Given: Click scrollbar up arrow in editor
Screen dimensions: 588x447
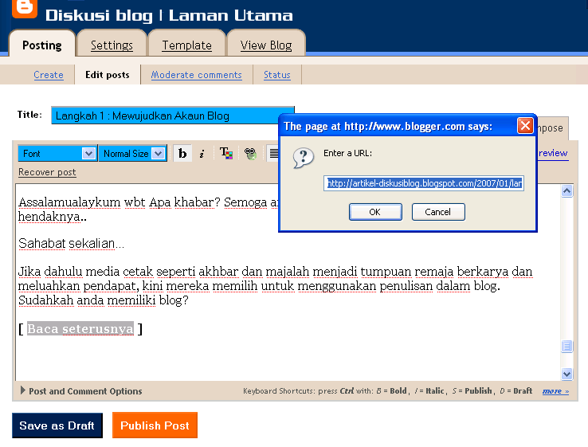Looking at the screenshot, I should tap(566, 191).
